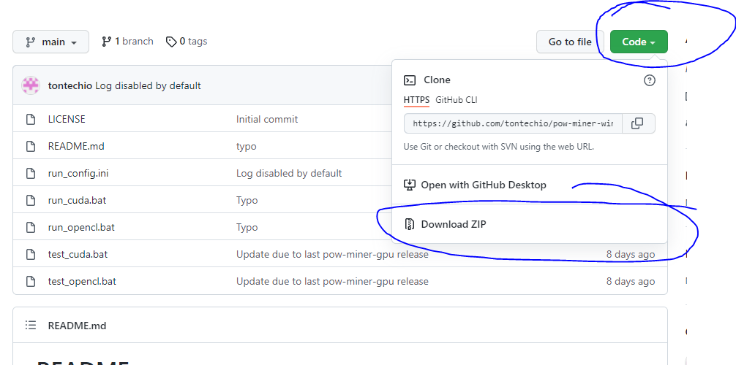Viewport: 736px width, 365px height.
Task: Click the terminal icon beside Clone
Action: (410, 80)
